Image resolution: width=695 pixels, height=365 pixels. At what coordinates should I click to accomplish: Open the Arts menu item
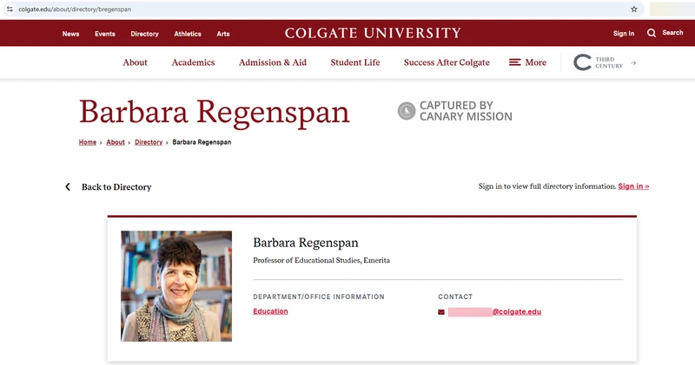click(223, 34)
